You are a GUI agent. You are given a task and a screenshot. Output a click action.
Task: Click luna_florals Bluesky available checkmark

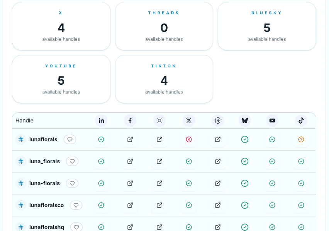tap(245, 161)
